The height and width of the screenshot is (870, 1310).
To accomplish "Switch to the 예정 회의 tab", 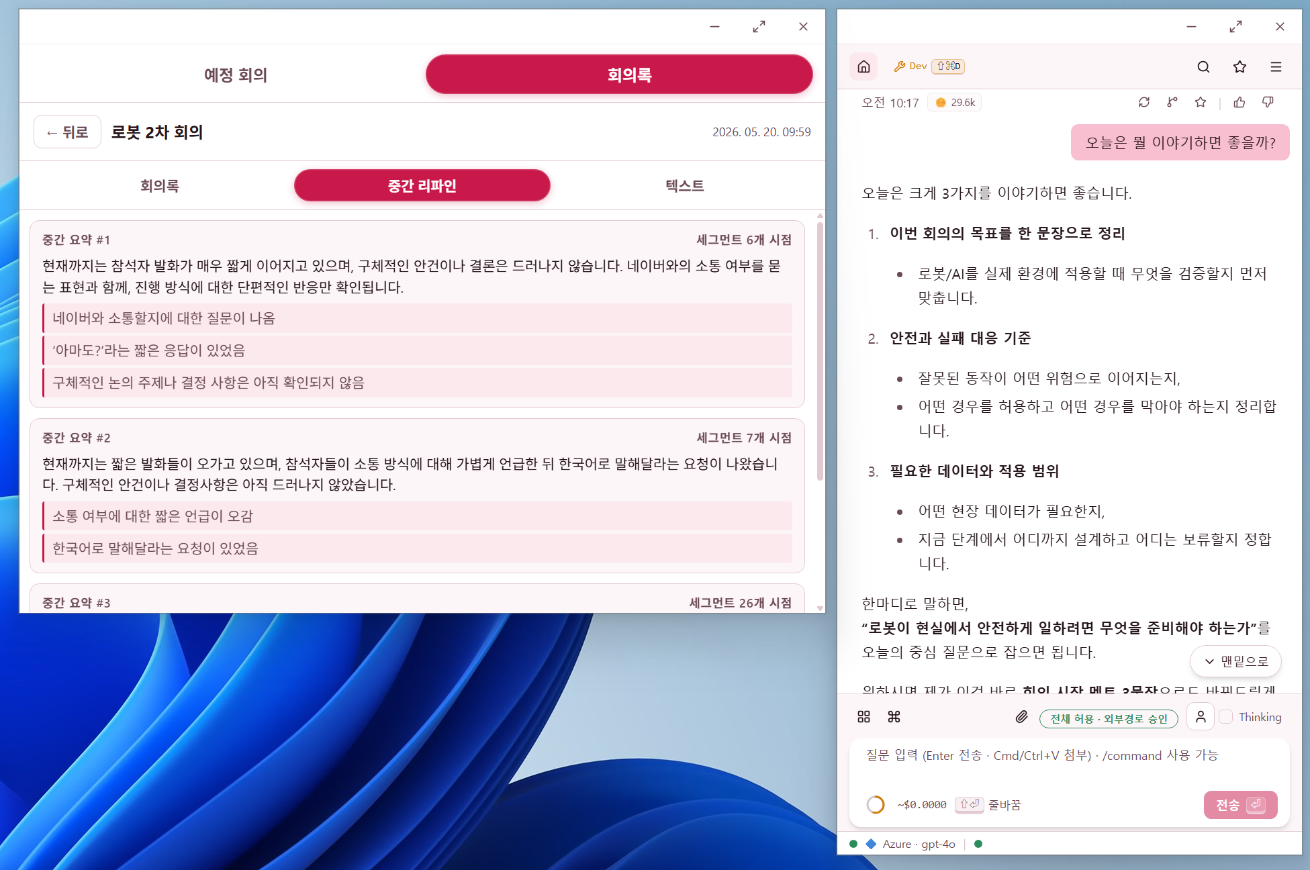I will 236,75.
